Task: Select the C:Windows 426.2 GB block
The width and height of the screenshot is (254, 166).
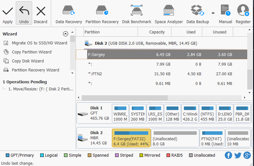Action: (190, 113)
